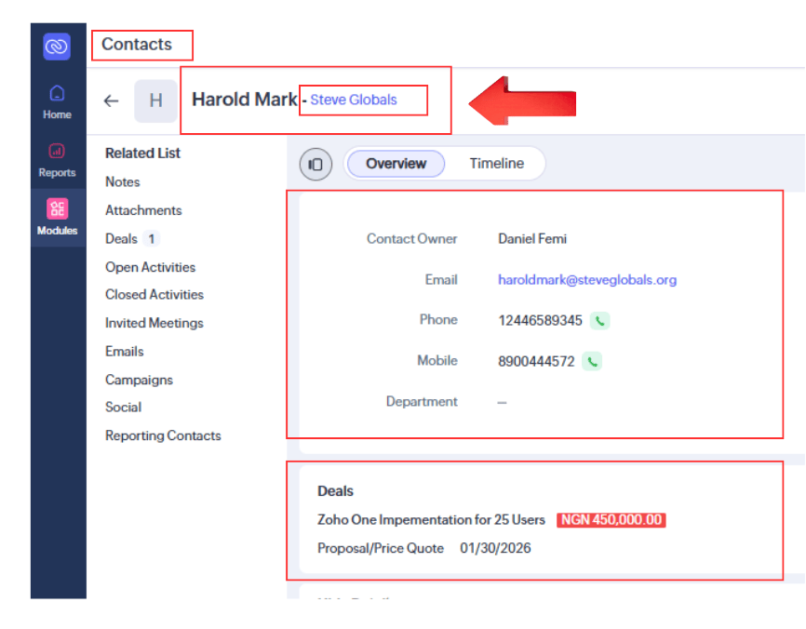806x629 pixels.
Task: Click the empty Department field value
Action: (503, 402)
